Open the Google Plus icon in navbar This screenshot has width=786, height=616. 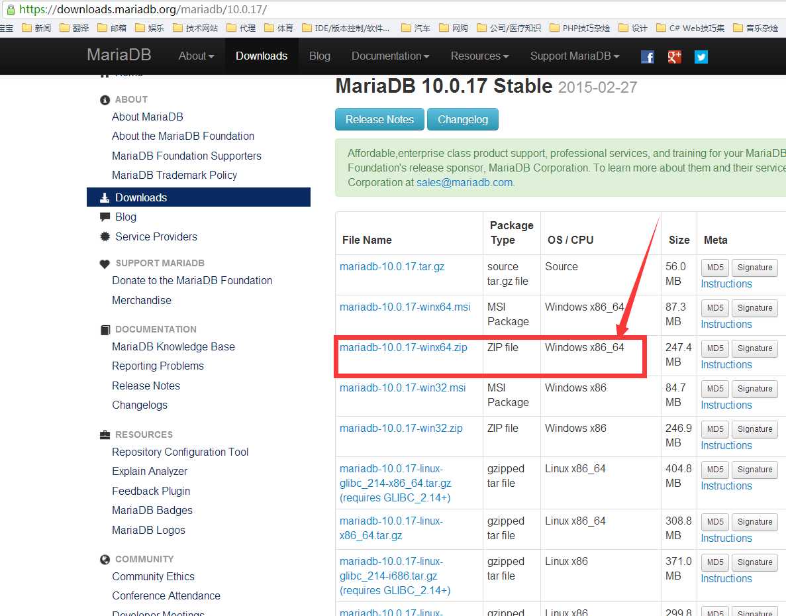pyautogui.click(x=674, y=57)
